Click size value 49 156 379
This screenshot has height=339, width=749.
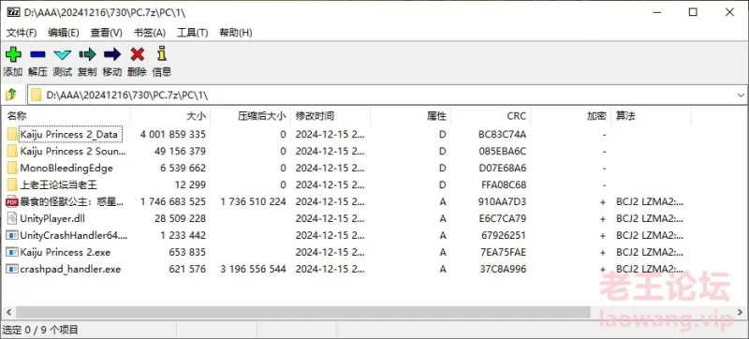pyautogui.click(x=180, y=152)
